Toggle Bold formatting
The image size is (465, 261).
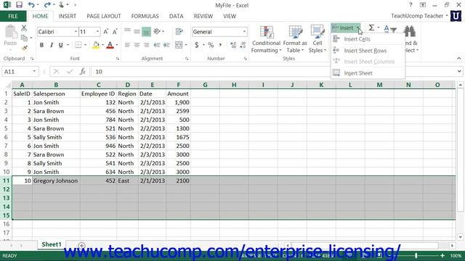[x=42, y=45]
